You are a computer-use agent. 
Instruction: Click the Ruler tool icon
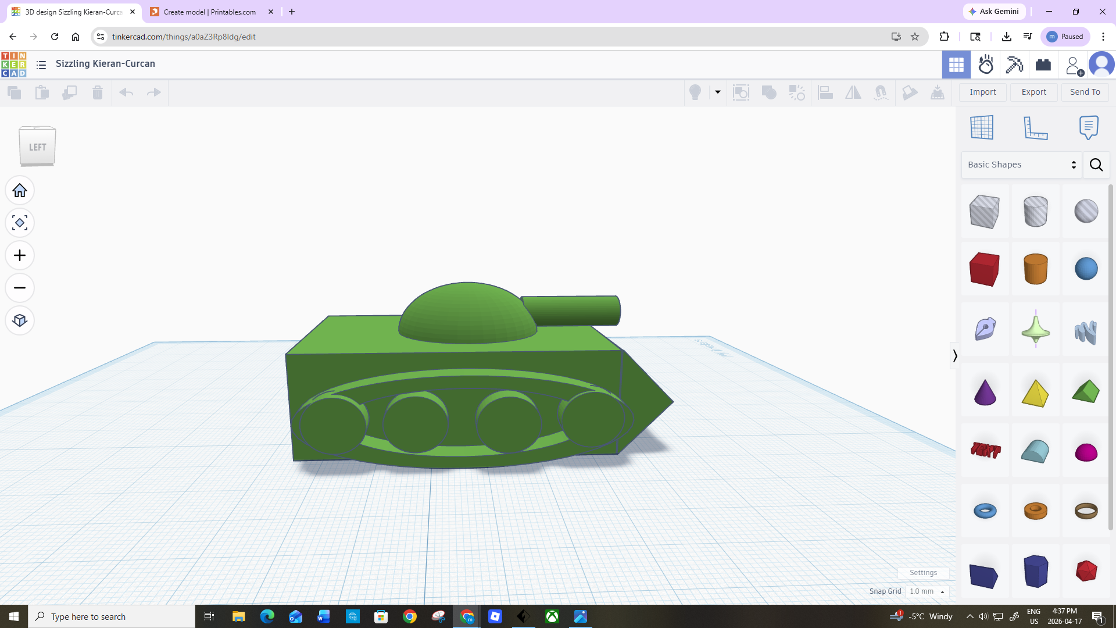coord(1035,127)
